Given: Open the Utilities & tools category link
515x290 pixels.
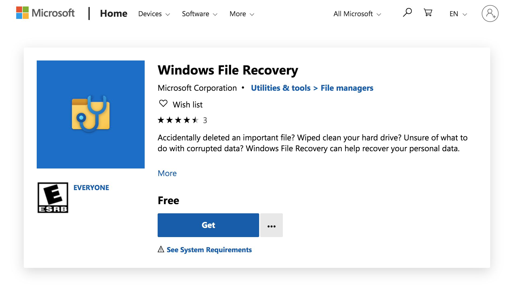Looking at the screenshot, I should click(x=281, y=88).
